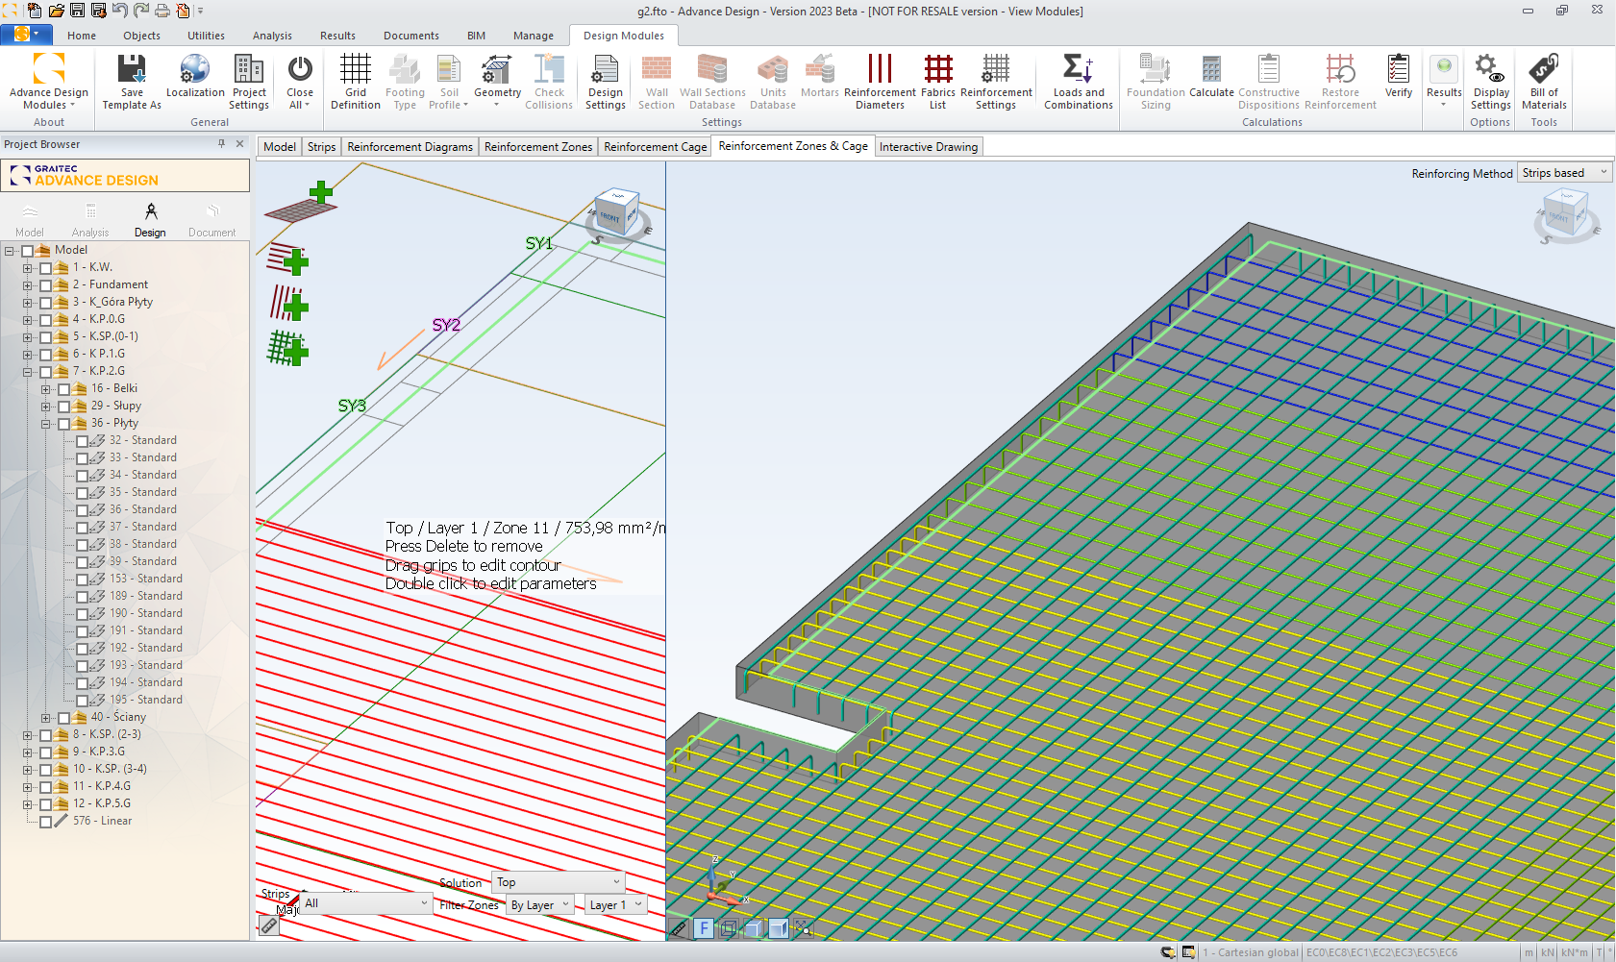Image resolution: width=1616 pixels, height=962 pixels.
Task: Click the Close All power icon
Action: tap(300, 69)
